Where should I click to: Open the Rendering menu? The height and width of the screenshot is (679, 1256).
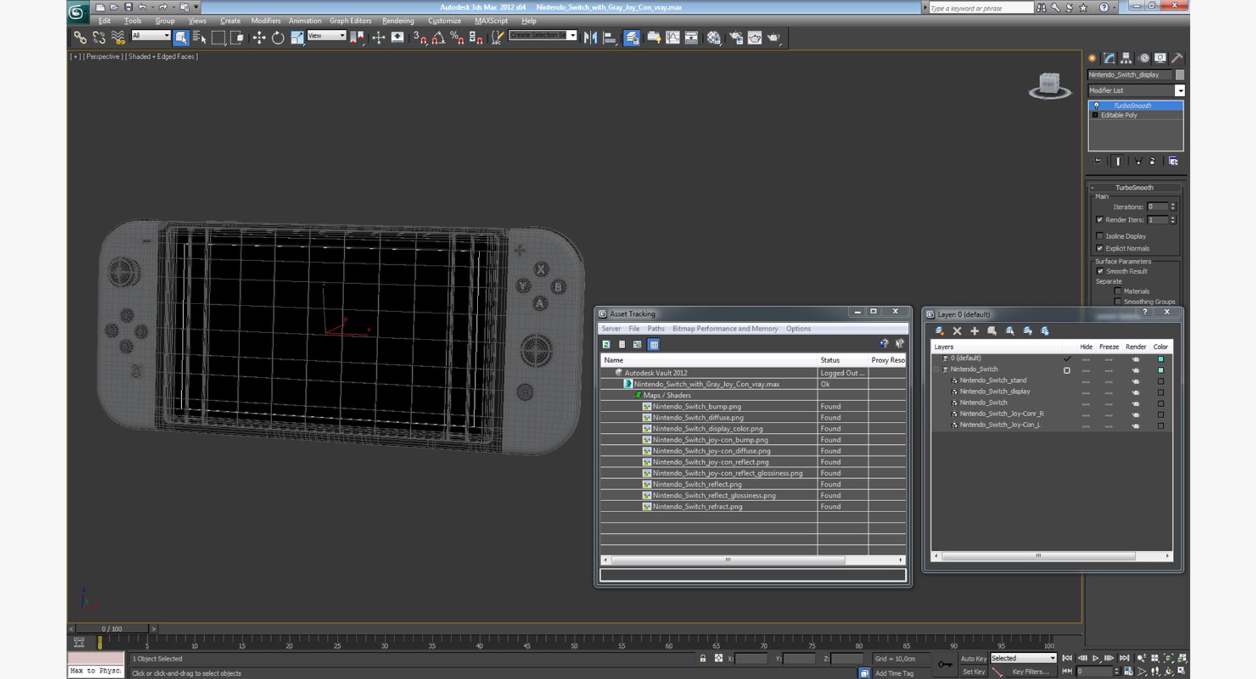398,21
